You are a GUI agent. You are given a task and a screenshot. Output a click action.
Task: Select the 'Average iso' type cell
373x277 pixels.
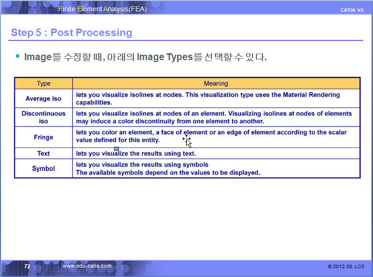43,99
